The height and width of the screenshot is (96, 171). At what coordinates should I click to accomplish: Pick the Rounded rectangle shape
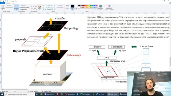(51, 6)
